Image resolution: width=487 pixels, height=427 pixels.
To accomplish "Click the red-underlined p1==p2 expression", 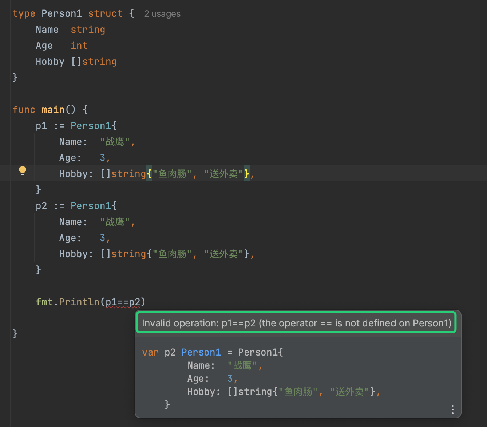I will [123, 302].
